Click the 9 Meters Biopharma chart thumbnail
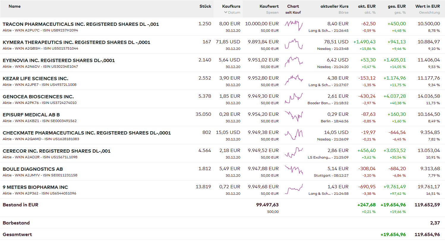The width and height of the screenshot is (445, 242). pyautogui.click(x=293, y=189)
